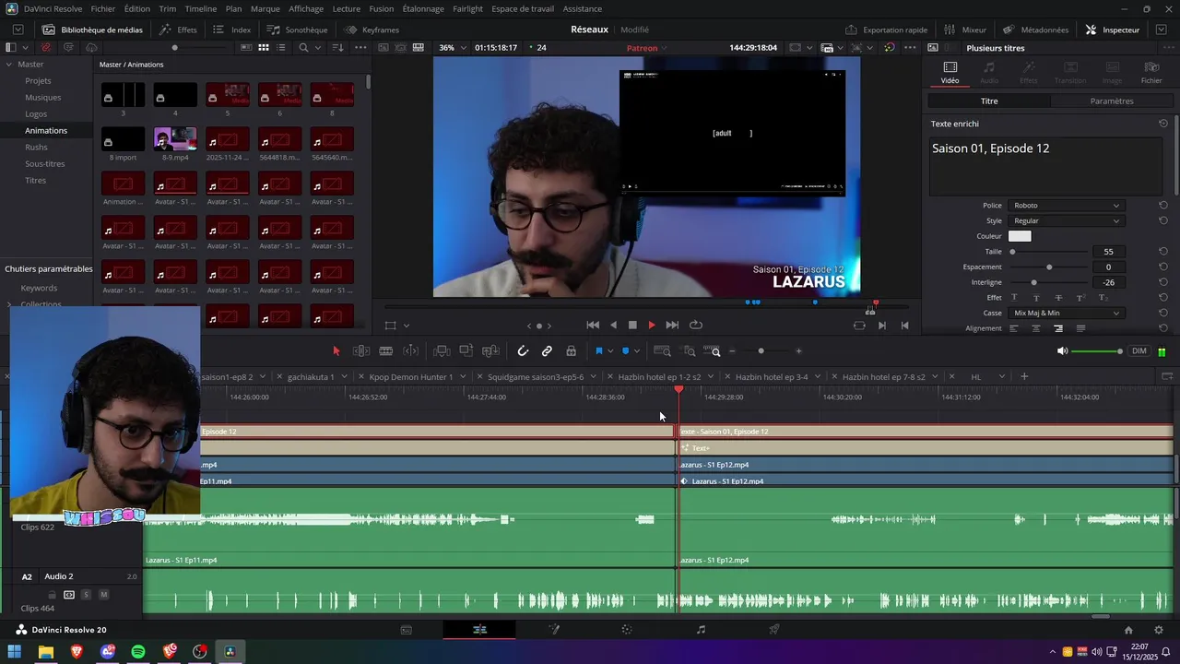
Task: Solo Audio 2 track with S button
Action: coord(87,595)
